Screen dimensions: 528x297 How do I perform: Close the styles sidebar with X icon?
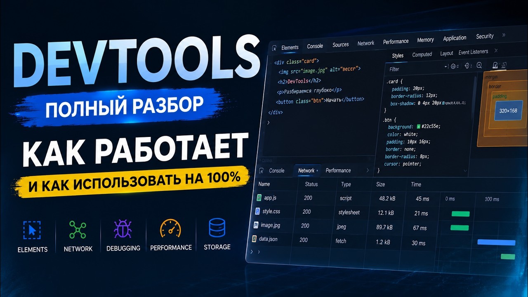point(496,50)
